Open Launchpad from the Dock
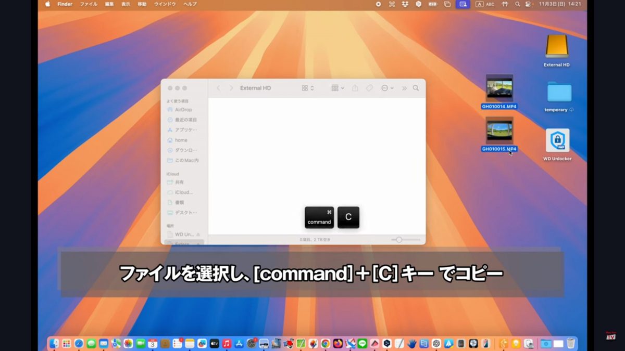Screen dimensions: 625x351 tap(66, 344)
